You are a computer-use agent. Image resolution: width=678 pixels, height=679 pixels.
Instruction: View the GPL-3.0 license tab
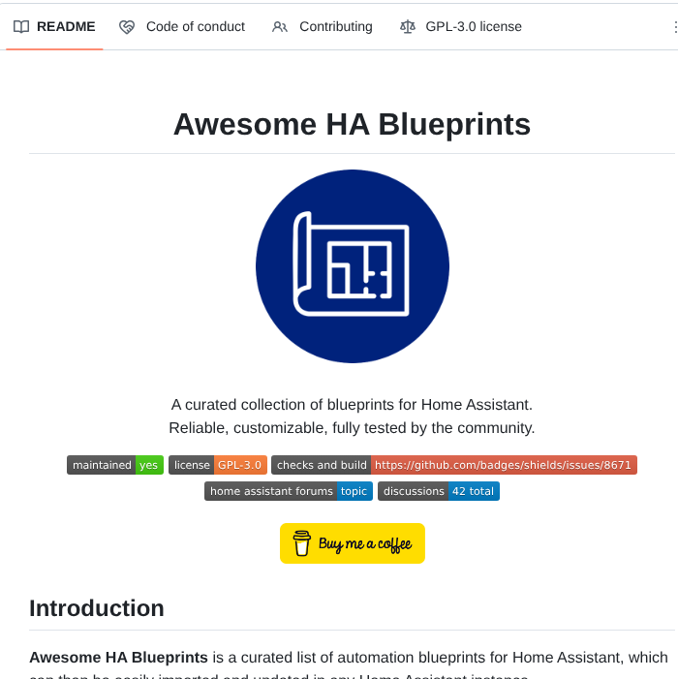[460, 26]
